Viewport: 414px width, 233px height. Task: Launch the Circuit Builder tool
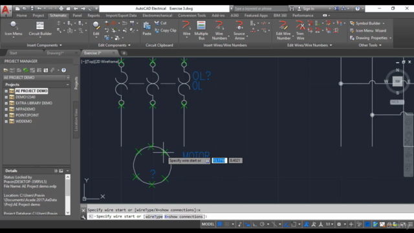coord(40,28)
